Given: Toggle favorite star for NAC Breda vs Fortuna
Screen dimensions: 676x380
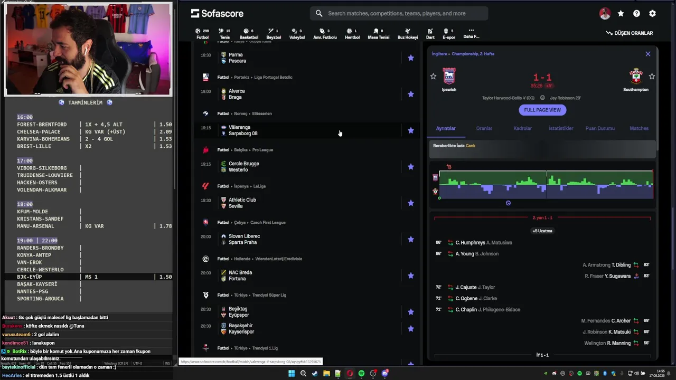Looking at the screenshot, I should 411,275.
